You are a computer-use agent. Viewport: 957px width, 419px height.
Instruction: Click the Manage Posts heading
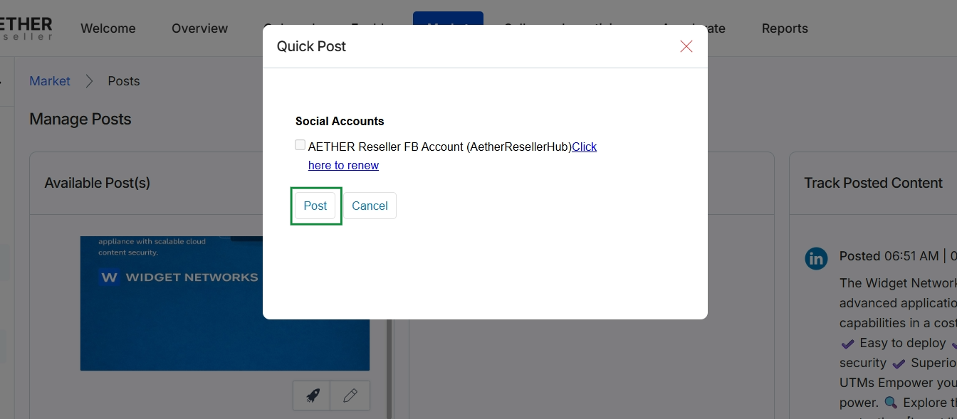(80, 119)
